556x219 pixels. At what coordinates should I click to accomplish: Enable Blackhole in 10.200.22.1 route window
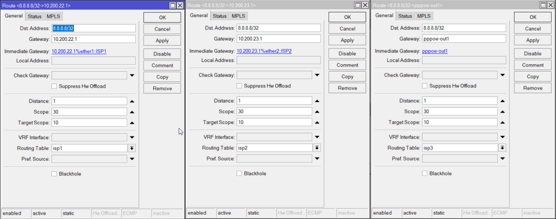(54, 174)
